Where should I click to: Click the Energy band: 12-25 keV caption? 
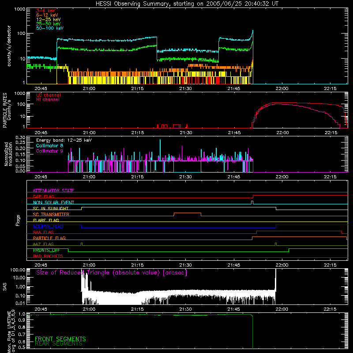[64, 140]
